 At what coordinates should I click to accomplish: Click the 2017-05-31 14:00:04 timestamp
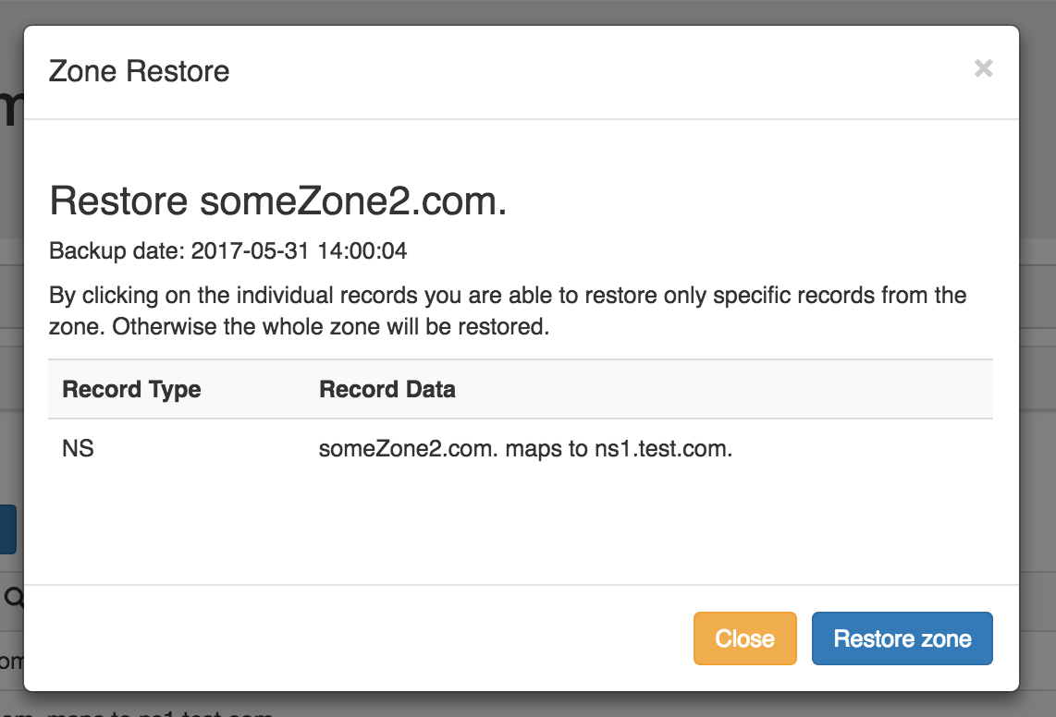pos(300,250)
